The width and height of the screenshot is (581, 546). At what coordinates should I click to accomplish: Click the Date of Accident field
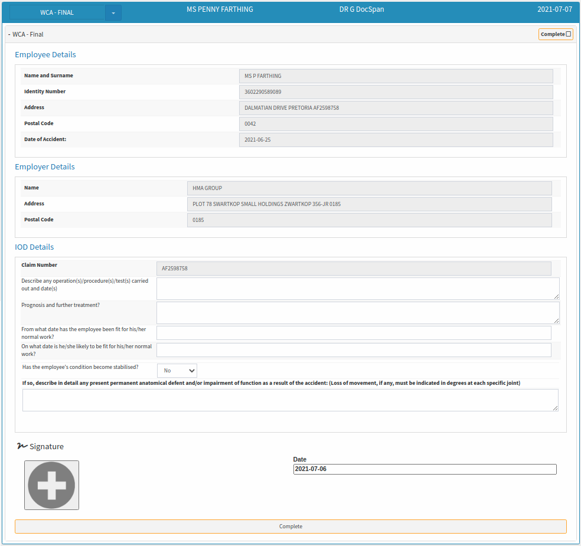[x=396, y=140]
